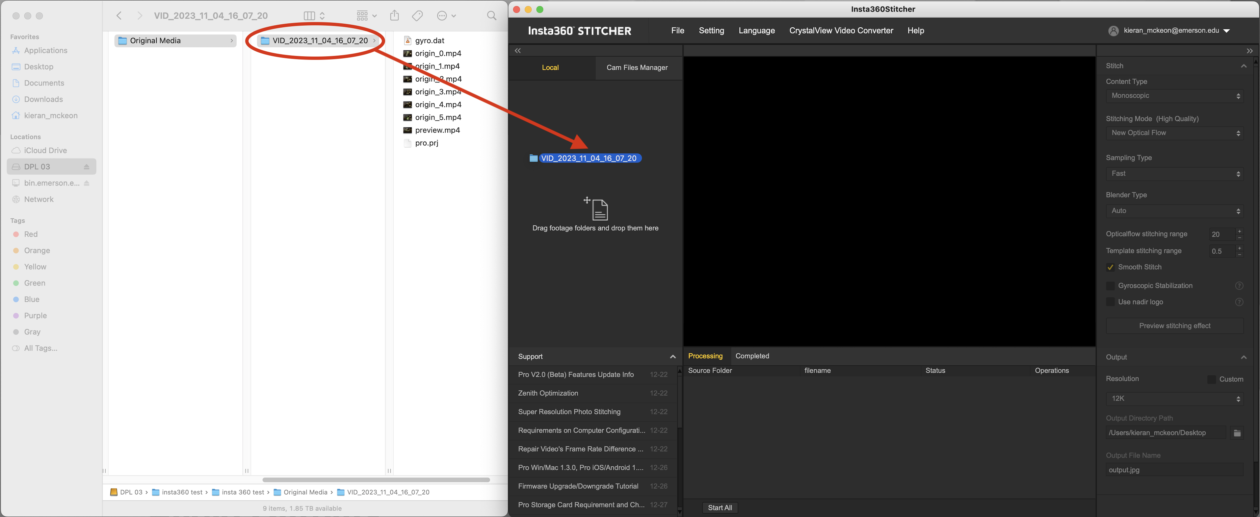
Task: Open iCloud Drive location
Action: (x=45, y=151)
